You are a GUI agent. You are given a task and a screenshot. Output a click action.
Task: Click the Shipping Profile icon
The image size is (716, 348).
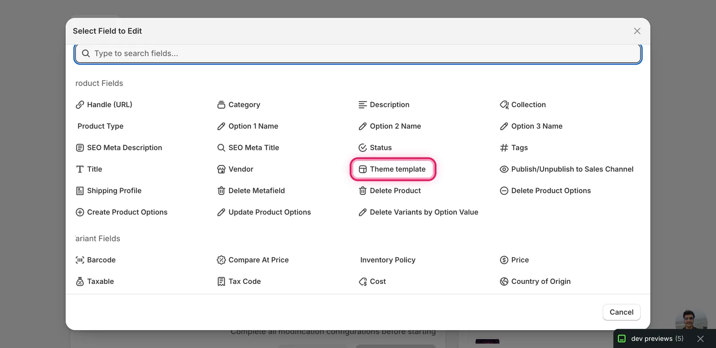80,191
